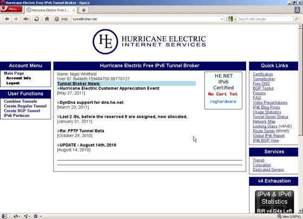Open Create Regular Tunnel
This screenshot has width=303, height=219.
[x=25, y=106]
